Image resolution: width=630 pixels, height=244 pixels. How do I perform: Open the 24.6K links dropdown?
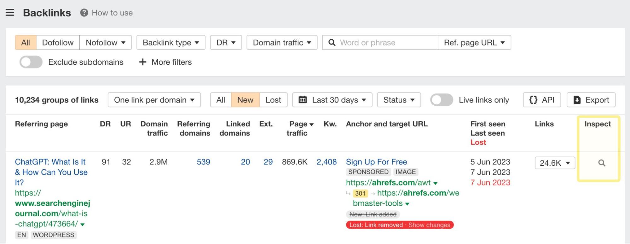(555, 163)
